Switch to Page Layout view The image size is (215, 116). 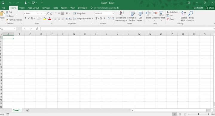point(180,114)
